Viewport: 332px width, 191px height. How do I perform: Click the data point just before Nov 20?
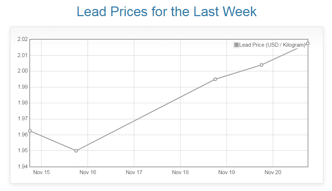point(262,65)
